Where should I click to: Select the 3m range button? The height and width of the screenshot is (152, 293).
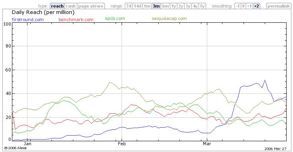tap(156, 6)
